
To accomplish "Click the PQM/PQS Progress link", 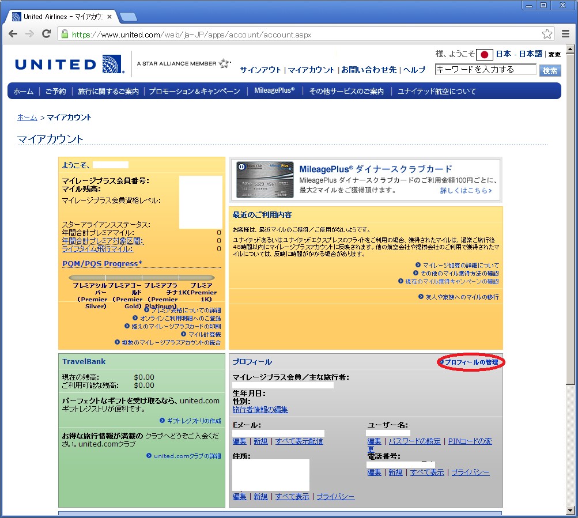I will pyautogui.click(x=102, y=263).
